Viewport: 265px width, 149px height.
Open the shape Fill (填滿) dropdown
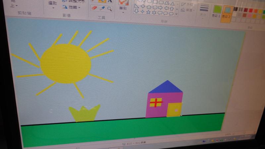pyautogui.click(x=188, y=10)
